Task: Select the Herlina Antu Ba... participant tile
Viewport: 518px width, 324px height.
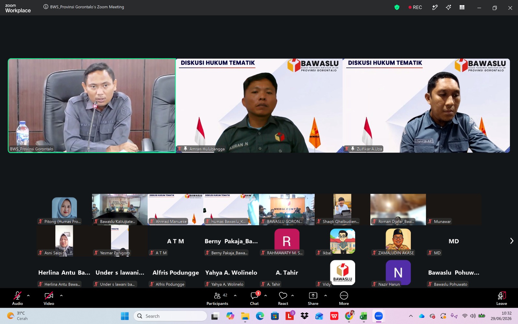Action: (x=64, y=272)
